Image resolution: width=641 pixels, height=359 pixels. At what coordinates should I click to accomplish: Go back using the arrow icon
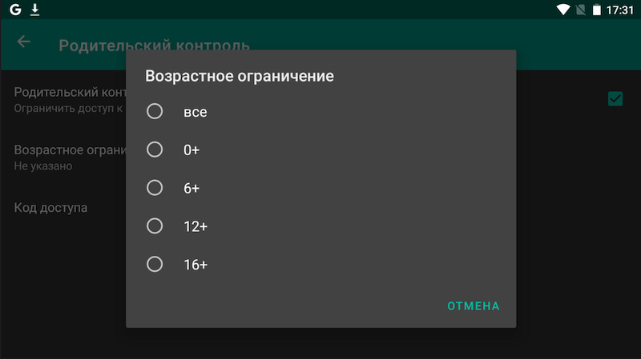(23, 42)
